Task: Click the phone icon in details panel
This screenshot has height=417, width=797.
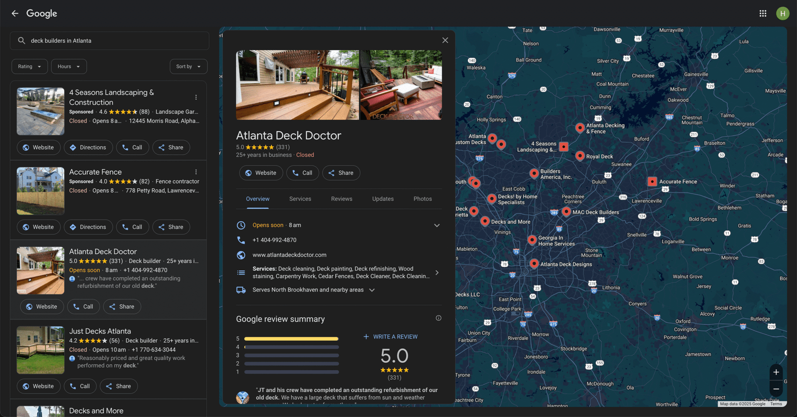Action: tap(241, 240)
